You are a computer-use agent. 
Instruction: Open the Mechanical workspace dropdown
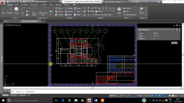tap(48, 2)
